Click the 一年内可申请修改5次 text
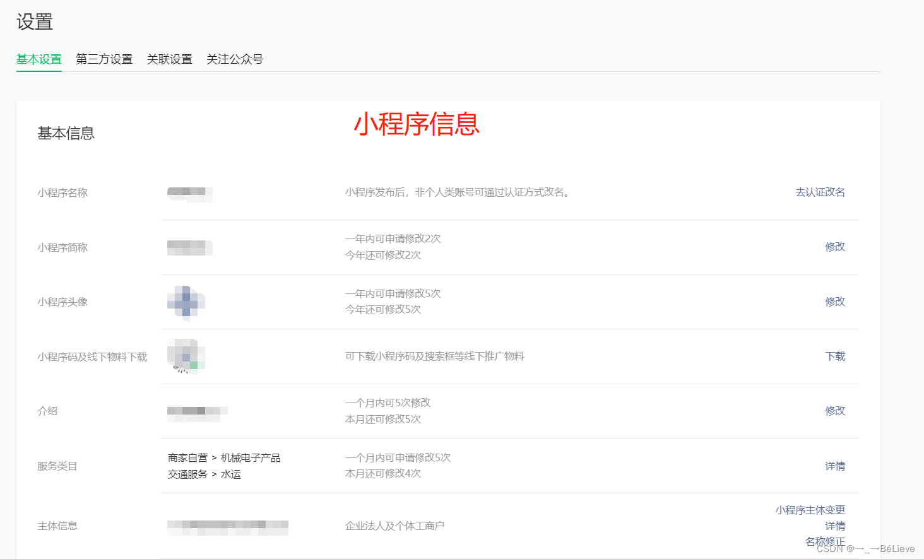Image resolution: width=924 pixels, height=559 pixels. point(393,294)
